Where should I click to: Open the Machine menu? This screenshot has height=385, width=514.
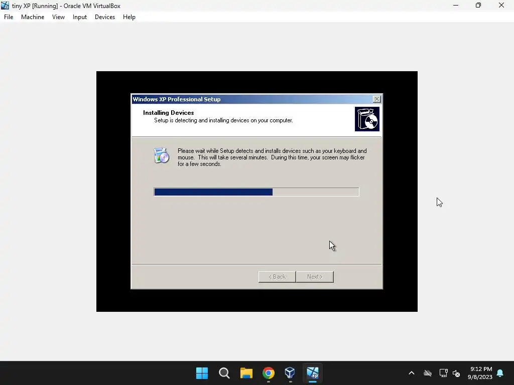(33, 17)
